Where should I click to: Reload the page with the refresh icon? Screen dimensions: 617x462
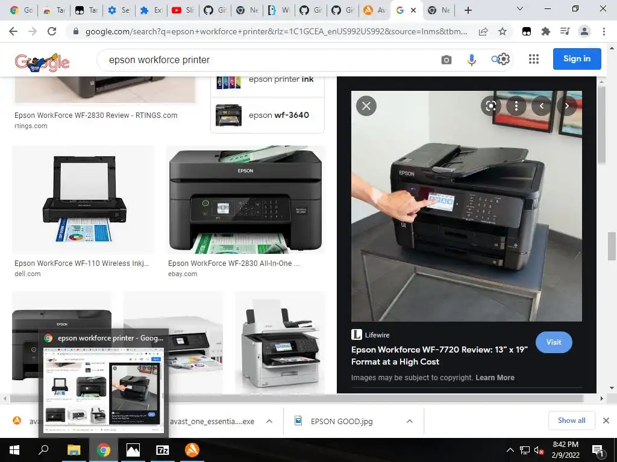52,31
